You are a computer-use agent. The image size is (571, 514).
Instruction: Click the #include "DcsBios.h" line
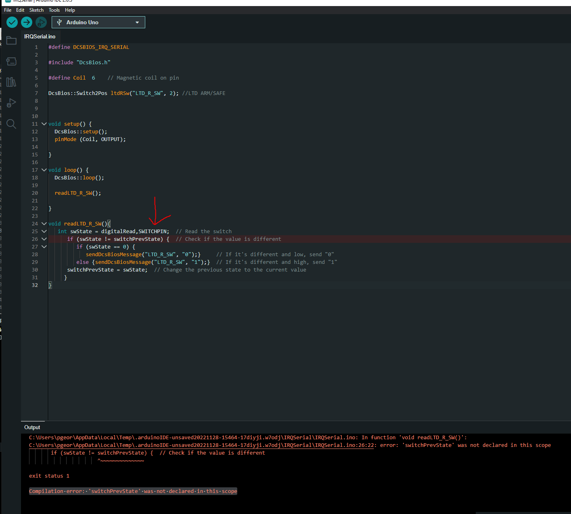tap(79, 63)
